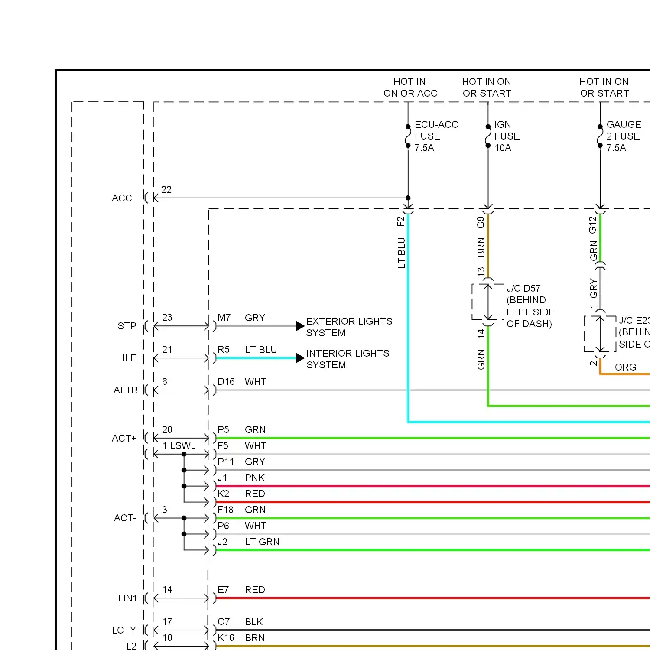Click the ECU-ACC fuse symbol
Screen dimensions: 650x650
click(408, 136)
